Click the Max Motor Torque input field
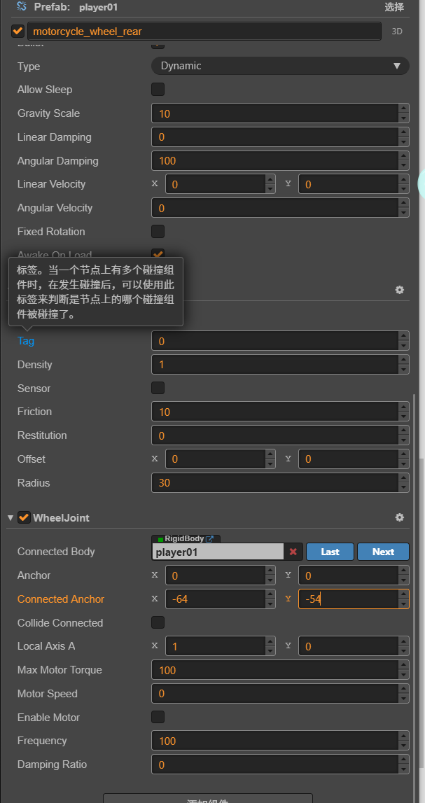This screenshot has width=425, height=803. coord(274,670)
